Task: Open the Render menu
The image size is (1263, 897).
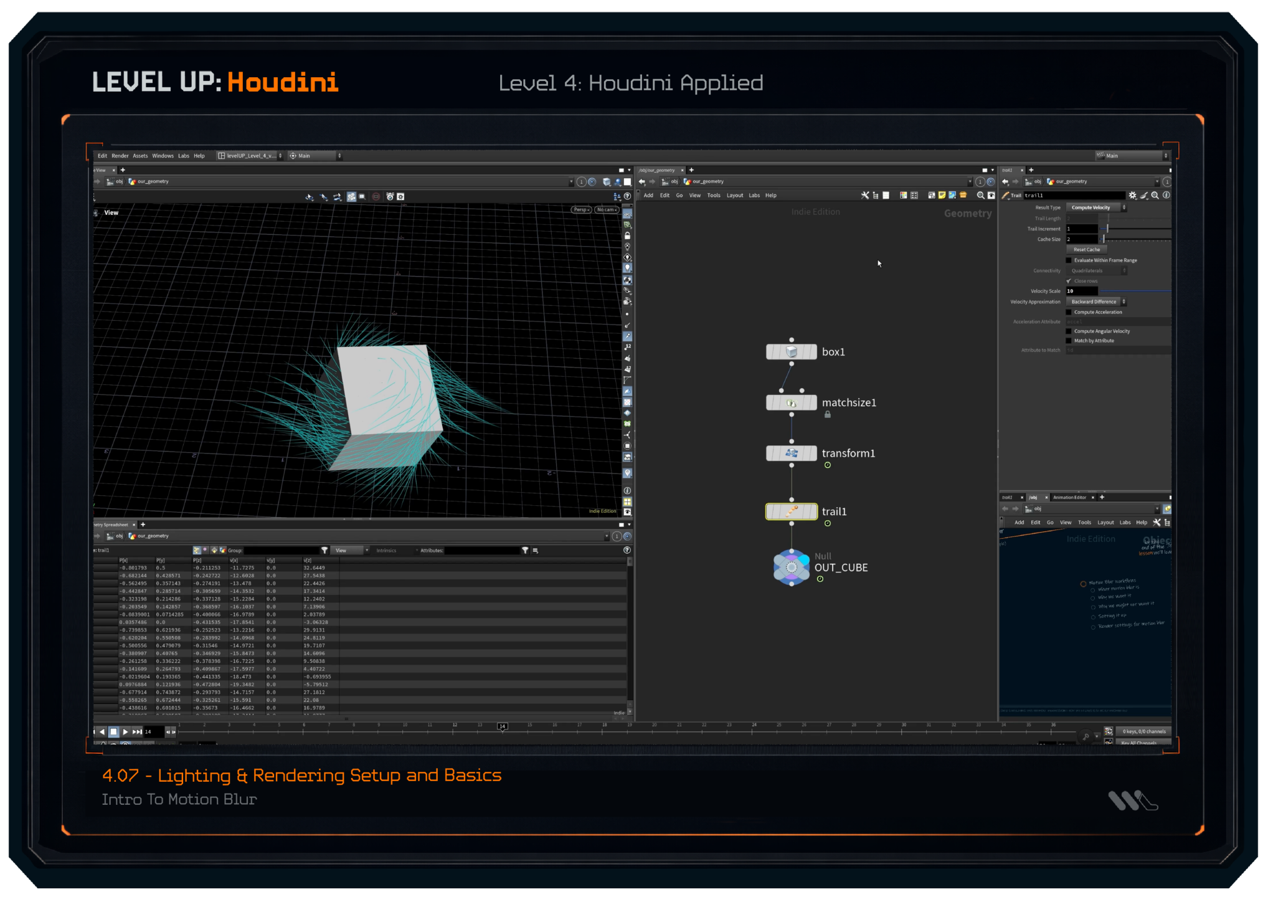Action: [120, 156]
